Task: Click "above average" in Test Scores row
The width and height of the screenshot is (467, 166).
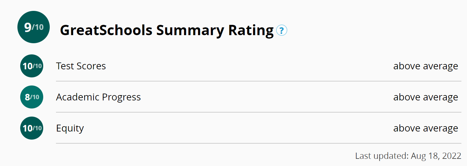Action: click(425, 66)
